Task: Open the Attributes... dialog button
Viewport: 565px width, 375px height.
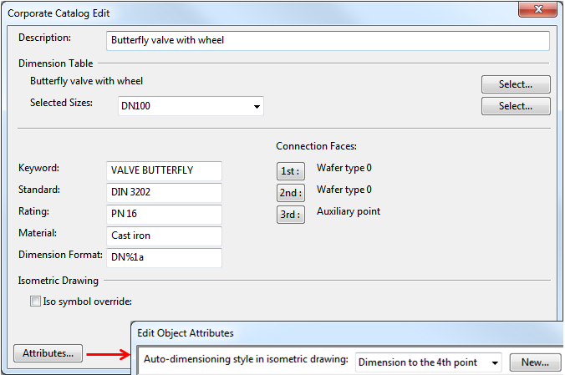Action: [x=48, y=353]
